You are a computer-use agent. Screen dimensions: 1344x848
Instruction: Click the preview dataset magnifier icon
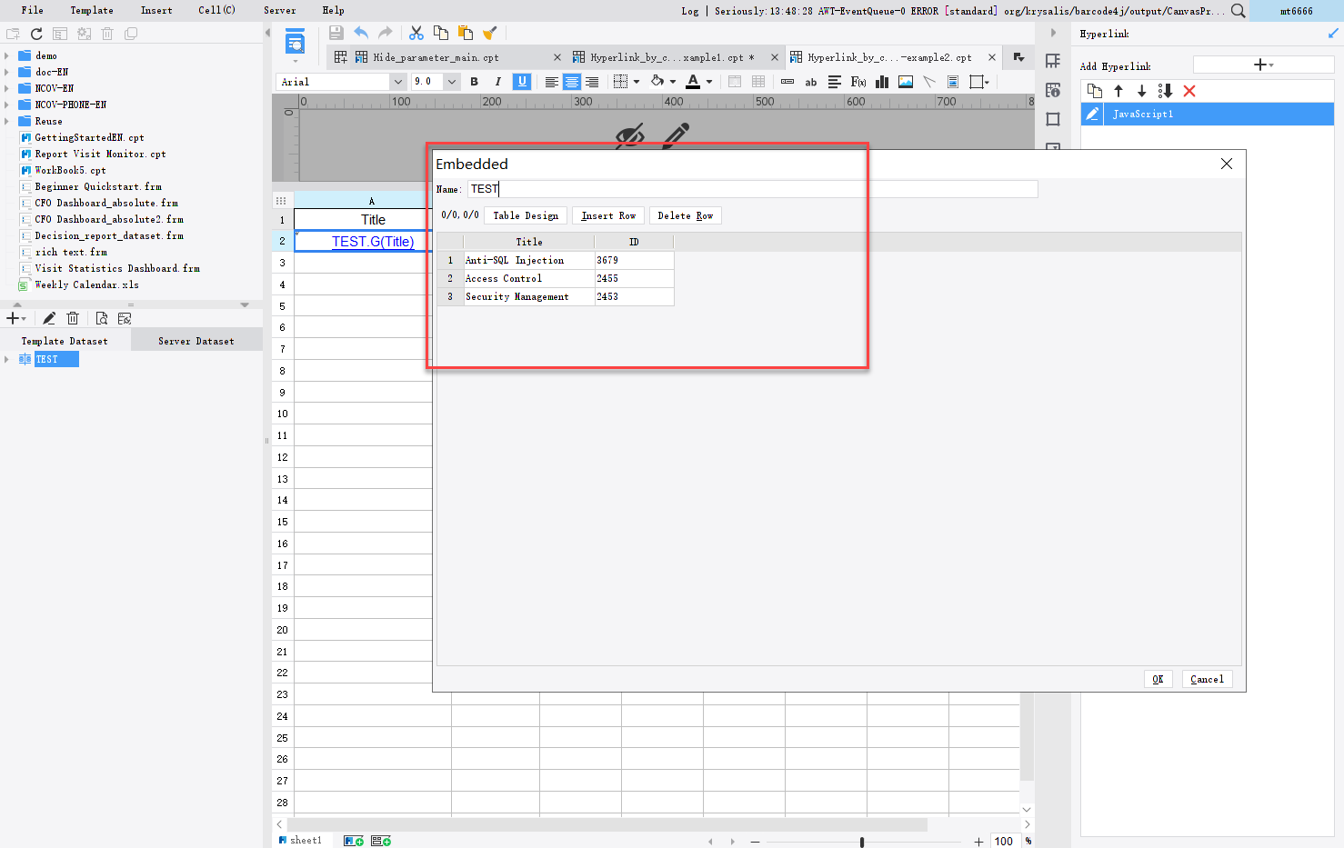coord(102,318)
